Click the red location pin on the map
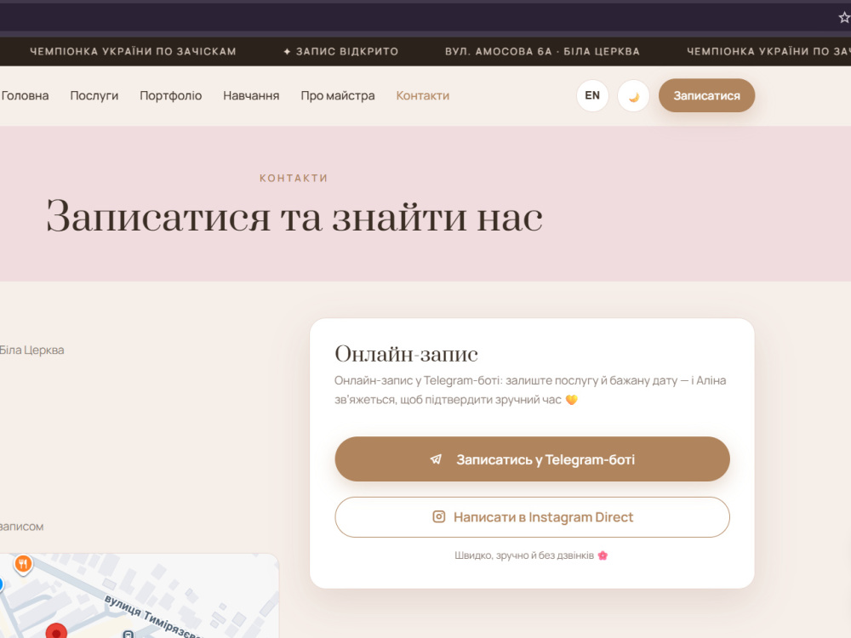Viewport: 851px width, 638px height. pos(56,631)
